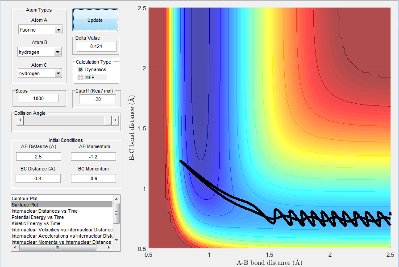The image size is (399, 267).
Task: Click the Collision Angle slider right arrow
Action: 116,120
